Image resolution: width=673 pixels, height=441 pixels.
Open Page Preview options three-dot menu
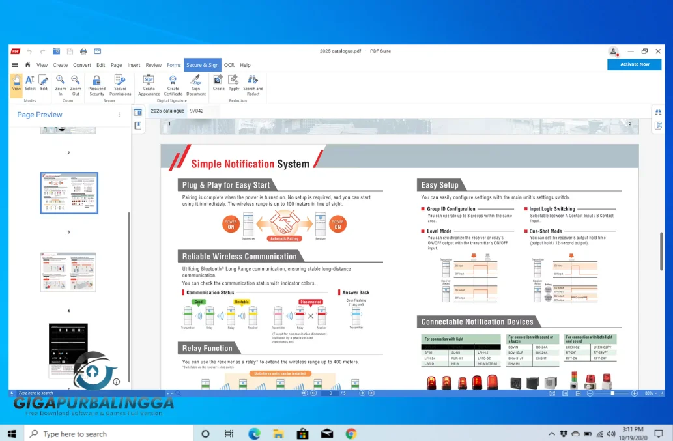(119, 115)
